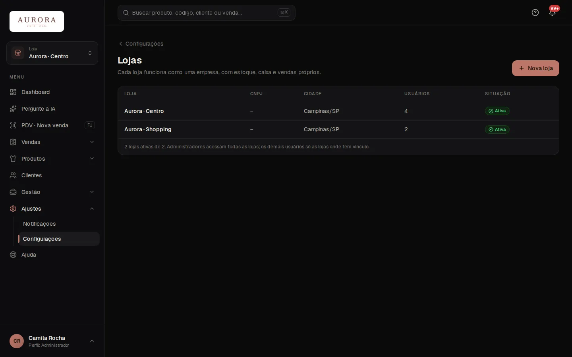
Task: Expand the Gestão menu chevron
Action: coord(92,192)
